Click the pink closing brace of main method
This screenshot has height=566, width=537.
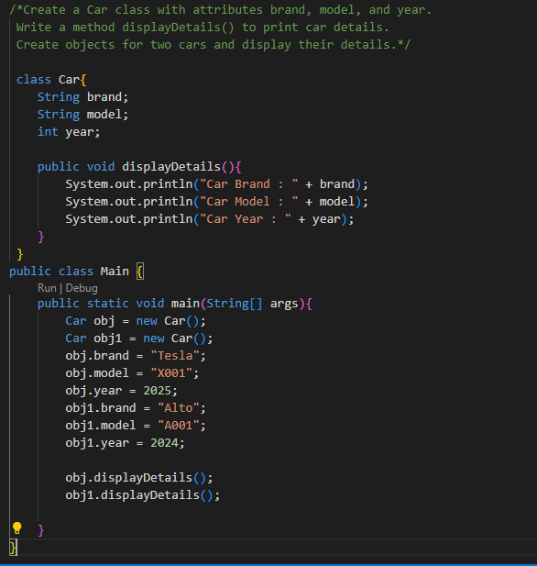(x=41, y=530)
